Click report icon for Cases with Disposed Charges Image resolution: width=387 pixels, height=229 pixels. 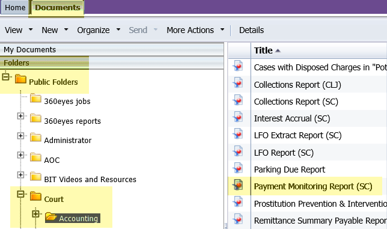pos(238,66)
